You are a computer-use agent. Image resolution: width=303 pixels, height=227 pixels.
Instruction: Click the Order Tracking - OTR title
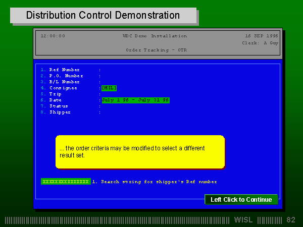157,50
